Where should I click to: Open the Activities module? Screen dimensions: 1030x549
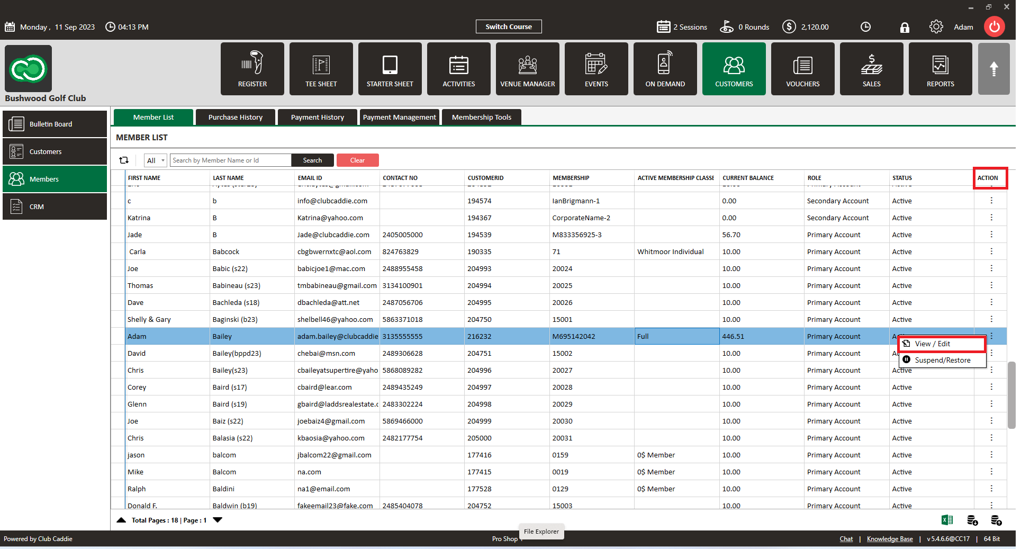[458, 69]
